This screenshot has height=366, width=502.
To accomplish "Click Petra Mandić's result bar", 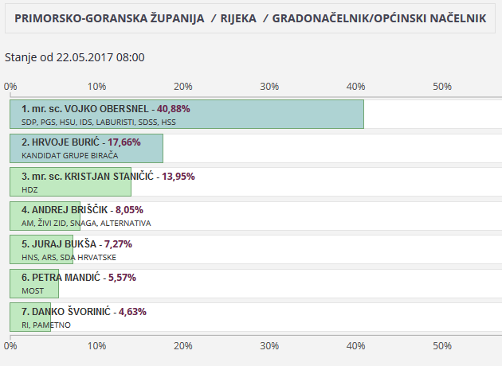I will [x=33, y=283].
